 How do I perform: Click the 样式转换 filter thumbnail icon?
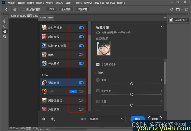click(44, 63)
